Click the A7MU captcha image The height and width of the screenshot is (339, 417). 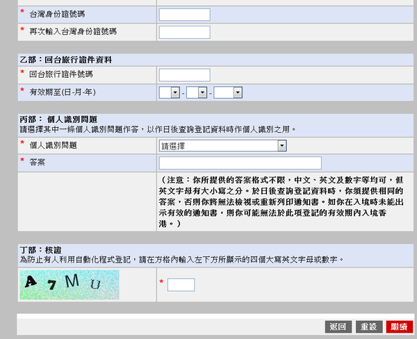(x=69, y=284)
